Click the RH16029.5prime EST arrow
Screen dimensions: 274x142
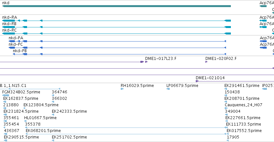tap(122, 89)
